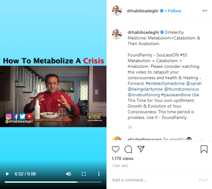Screen dimensions: 212x189
Task: Focus the Add a comment field
Action: click(153, 180)
